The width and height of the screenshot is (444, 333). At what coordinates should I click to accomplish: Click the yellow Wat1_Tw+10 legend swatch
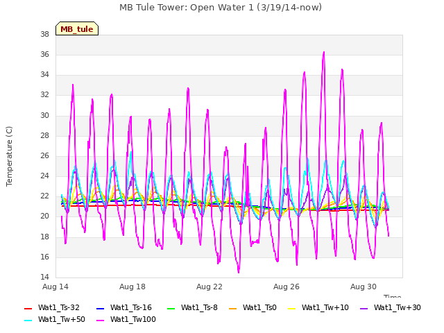(x=291, y=308)
